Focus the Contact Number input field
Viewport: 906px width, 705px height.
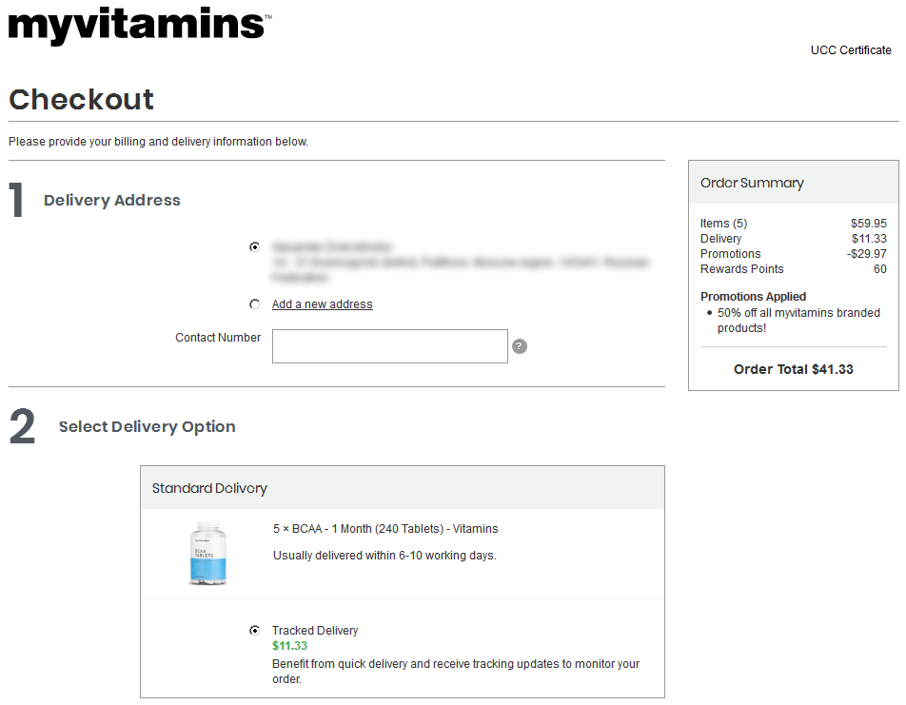[x=389, y=346]
